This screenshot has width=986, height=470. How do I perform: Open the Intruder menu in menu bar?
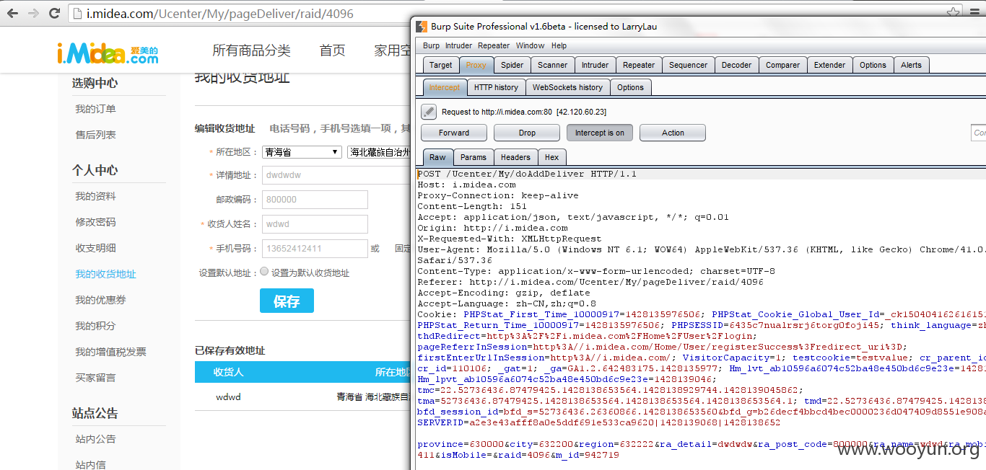pyautogui.click(x=458, y=45)
